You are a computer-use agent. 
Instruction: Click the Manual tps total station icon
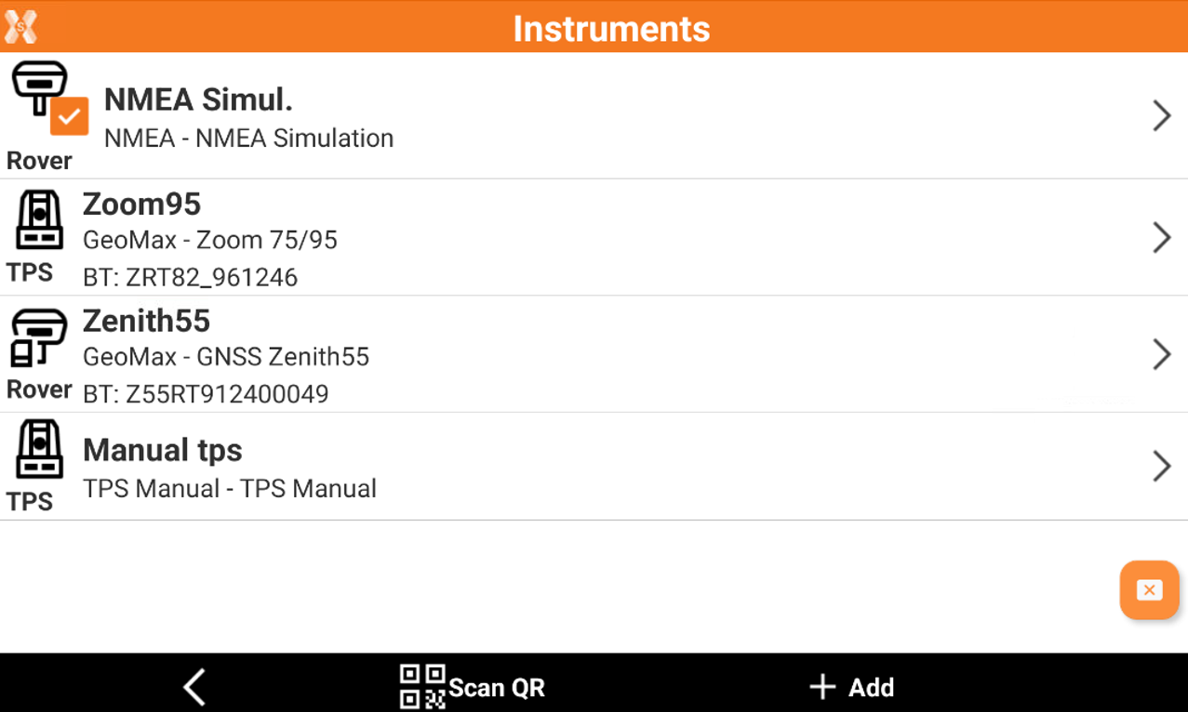click(39, 449)
